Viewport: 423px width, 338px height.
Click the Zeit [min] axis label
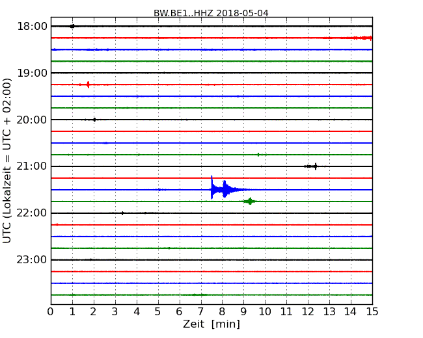(211, 324)
